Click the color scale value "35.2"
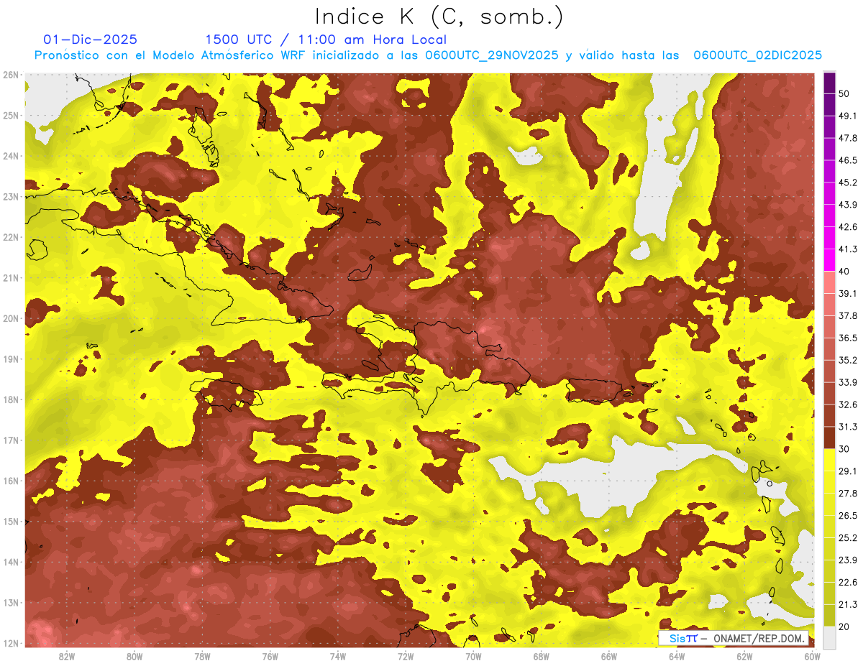The width and height of the screenshot is (863, 666). point(848,360)
